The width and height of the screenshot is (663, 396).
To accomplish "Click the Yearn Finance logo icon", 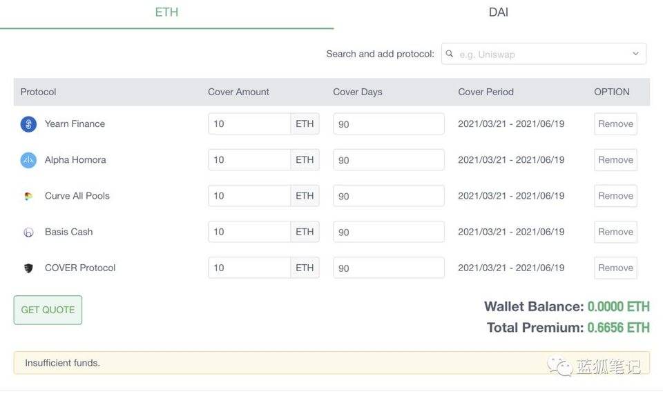I will pos(28,124).
